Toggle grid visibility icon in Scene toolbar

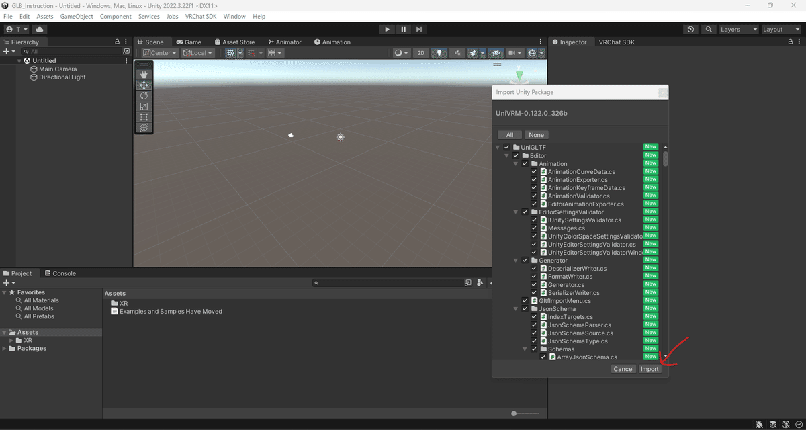[230, 53]
